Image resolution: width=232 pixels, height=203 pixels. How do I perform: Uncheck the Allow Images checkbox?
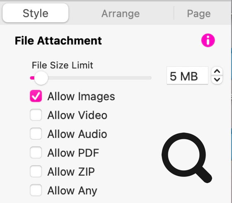point(36,96)
